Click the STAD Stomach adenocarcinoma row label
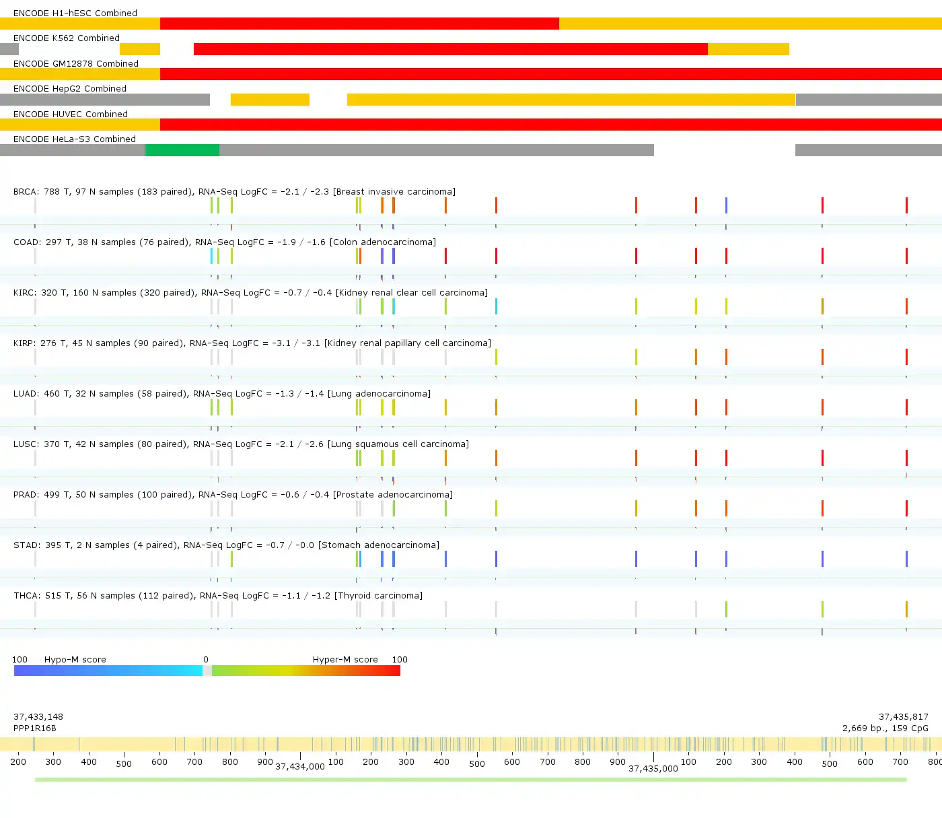This screenshot has height=818, width=942. 226,545
